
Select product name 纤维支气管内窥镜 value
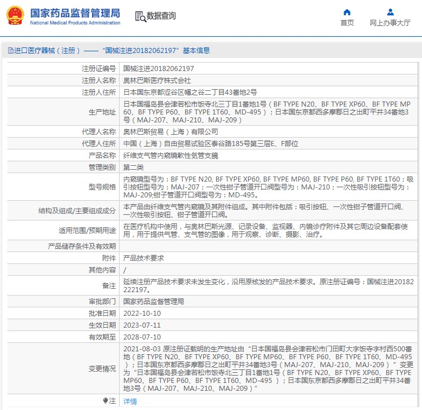[x=170, y=155]
